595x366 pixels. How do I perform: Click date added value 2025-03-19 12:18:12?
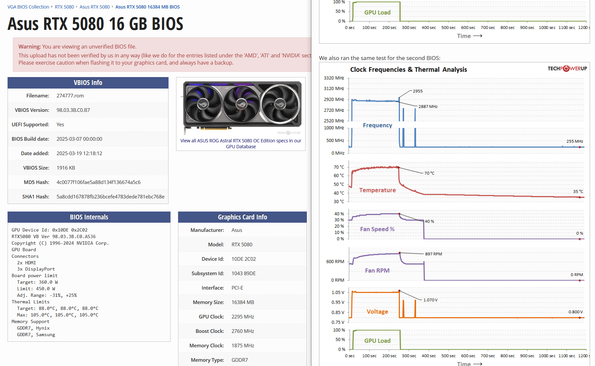click(79, 153)
